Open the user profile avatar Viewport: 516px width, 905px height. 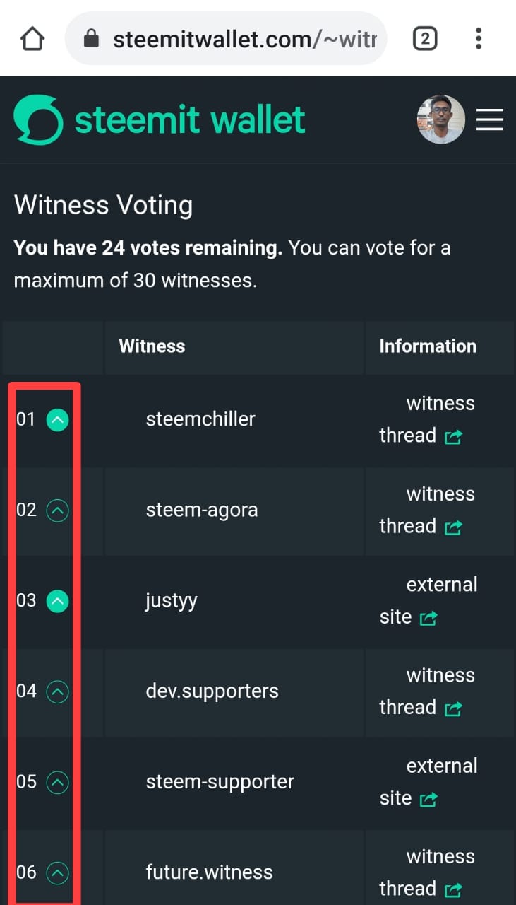[441, 120]
